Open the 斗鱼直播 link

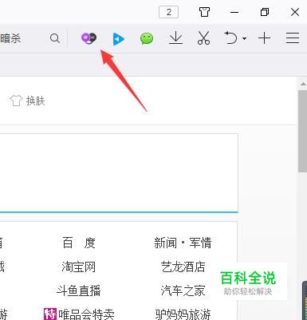79,290
